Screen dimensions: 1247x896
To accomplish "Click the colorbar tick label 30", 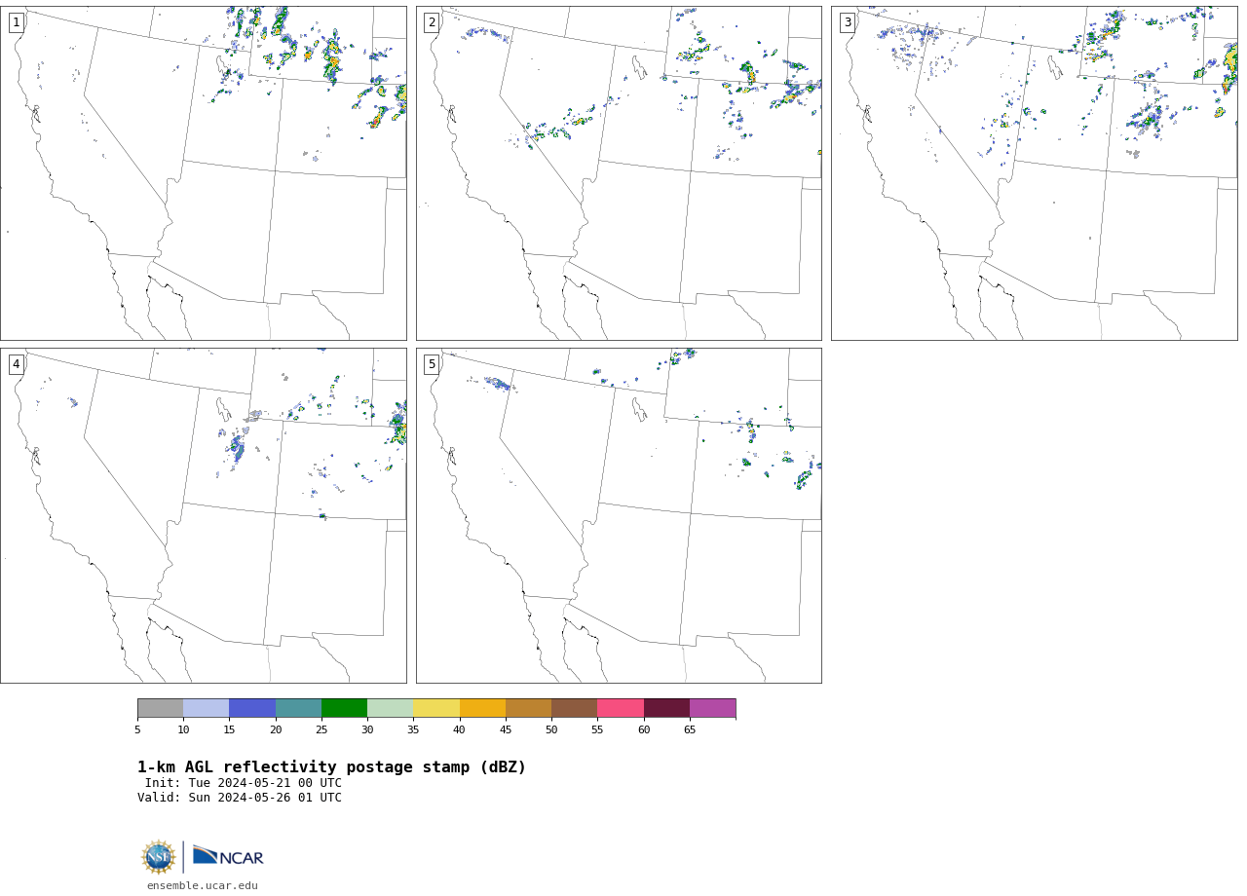I will tap(367, 729).
